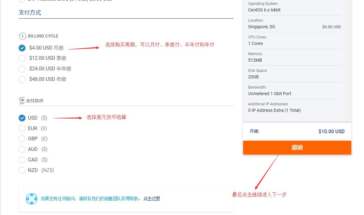Click the 点击这里 sales contact link
Viewport: 364px width, 215px height.
152,199
